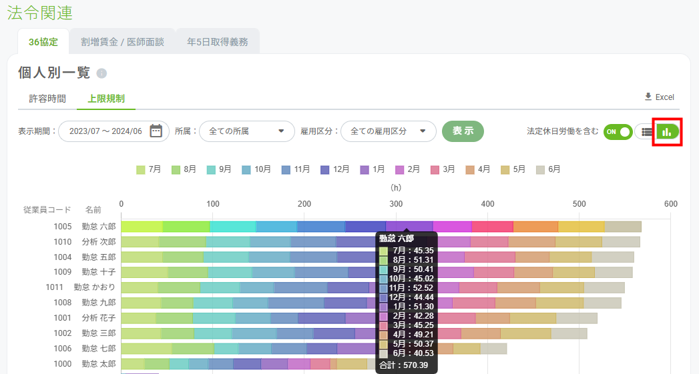699x374 pixels.
Task: Switch to 割増賃金 / 医師面談 tab
Action: [x=122, y=42]
